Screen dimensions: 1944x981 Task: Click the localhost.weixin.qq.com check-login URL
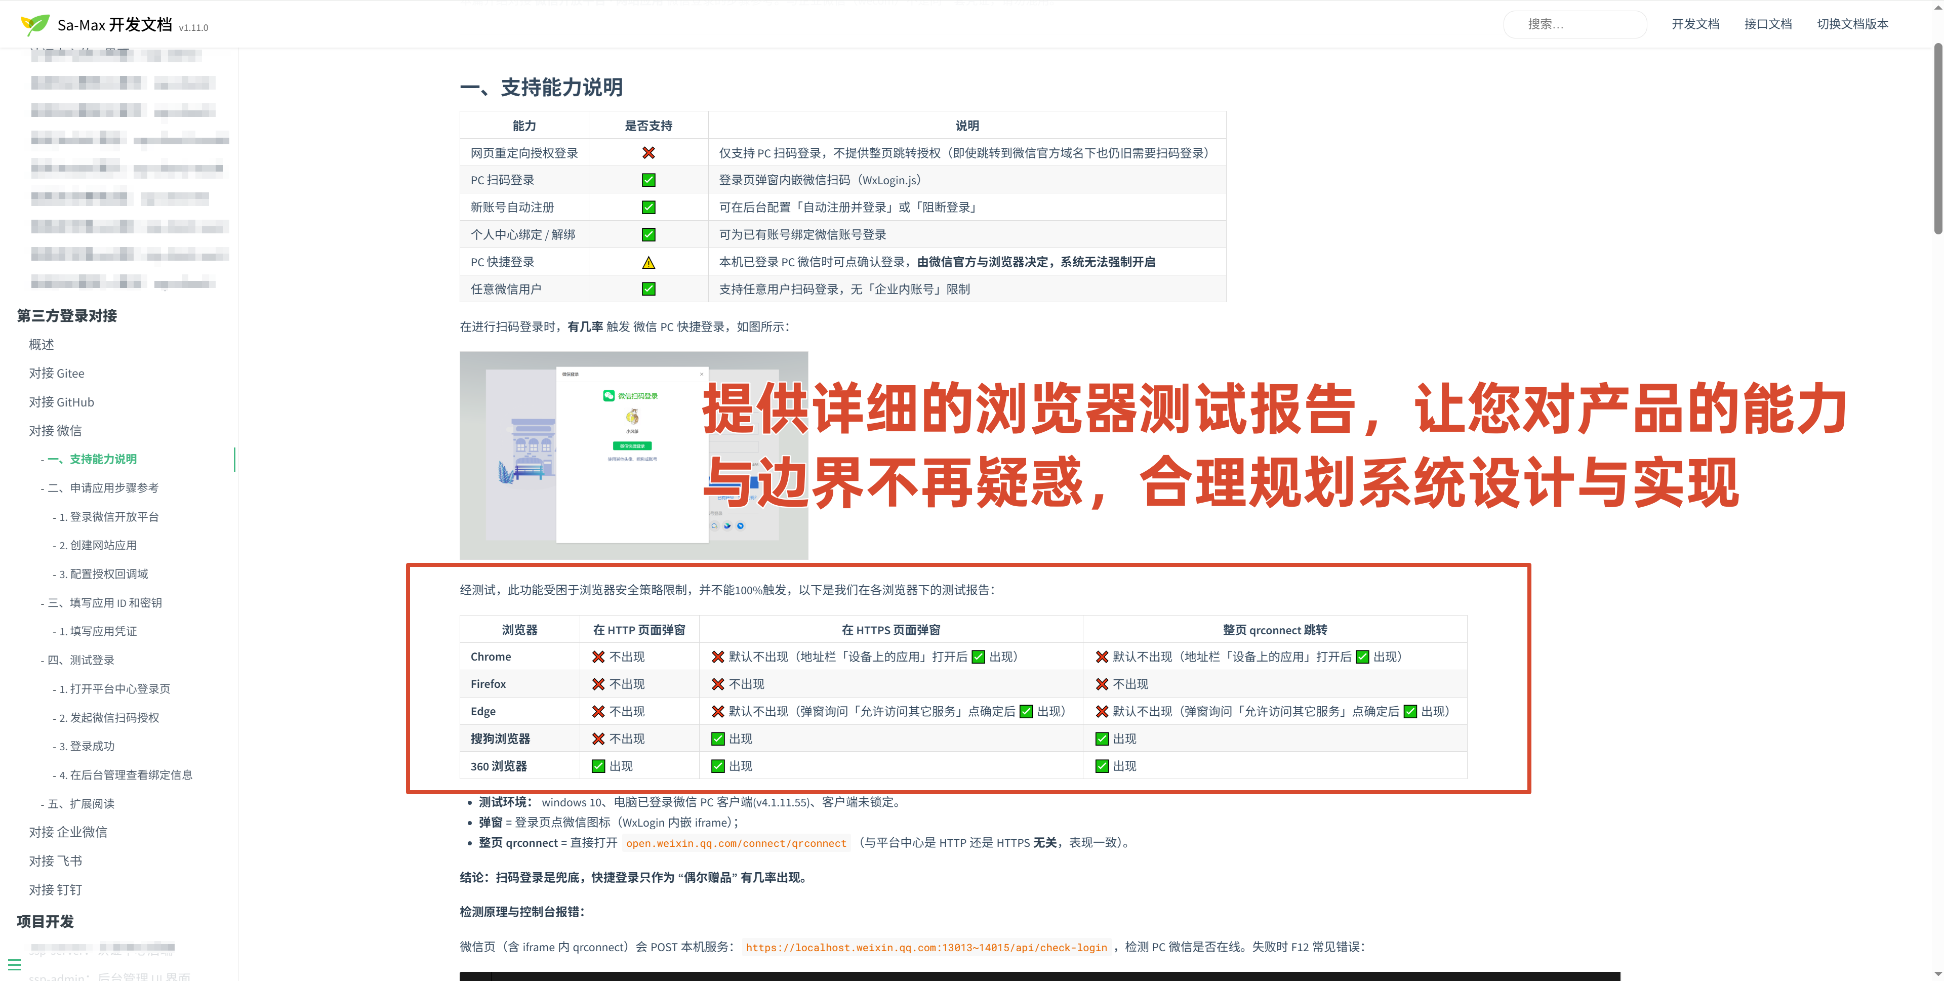click(926, 947)
